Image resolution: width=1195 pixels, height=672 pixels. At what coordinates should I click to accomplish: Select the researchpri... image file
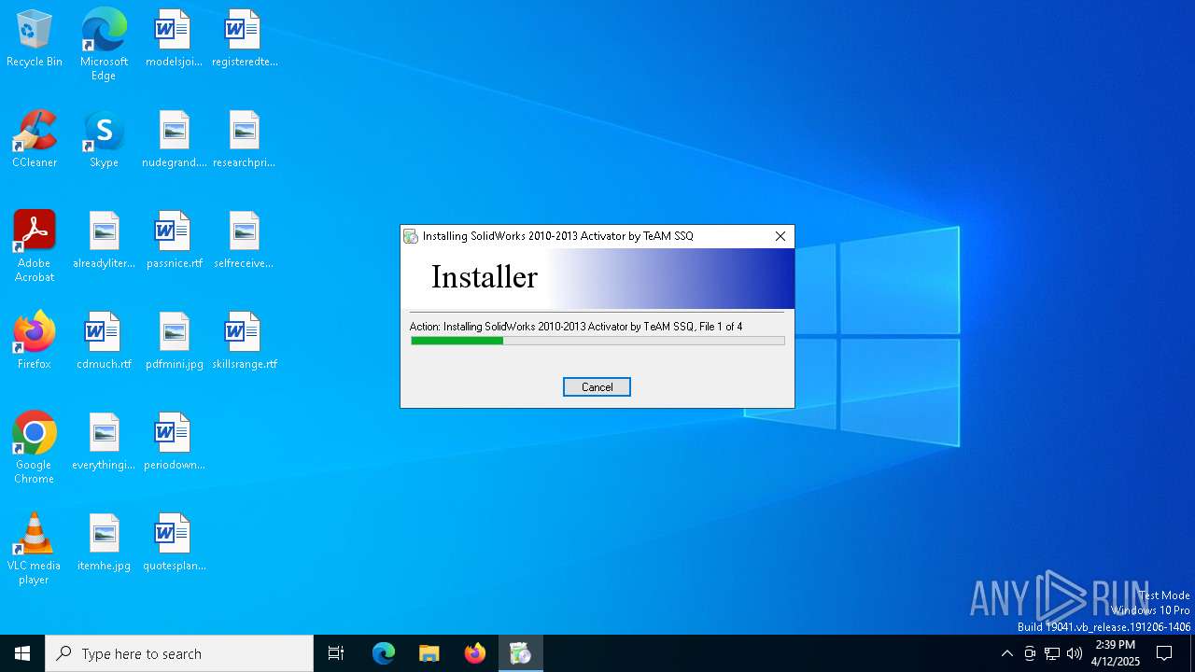pyautogui.click(x=245, y=139)
